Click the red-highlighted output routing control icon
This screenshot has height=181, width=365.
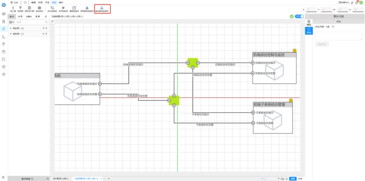(102, 8)
